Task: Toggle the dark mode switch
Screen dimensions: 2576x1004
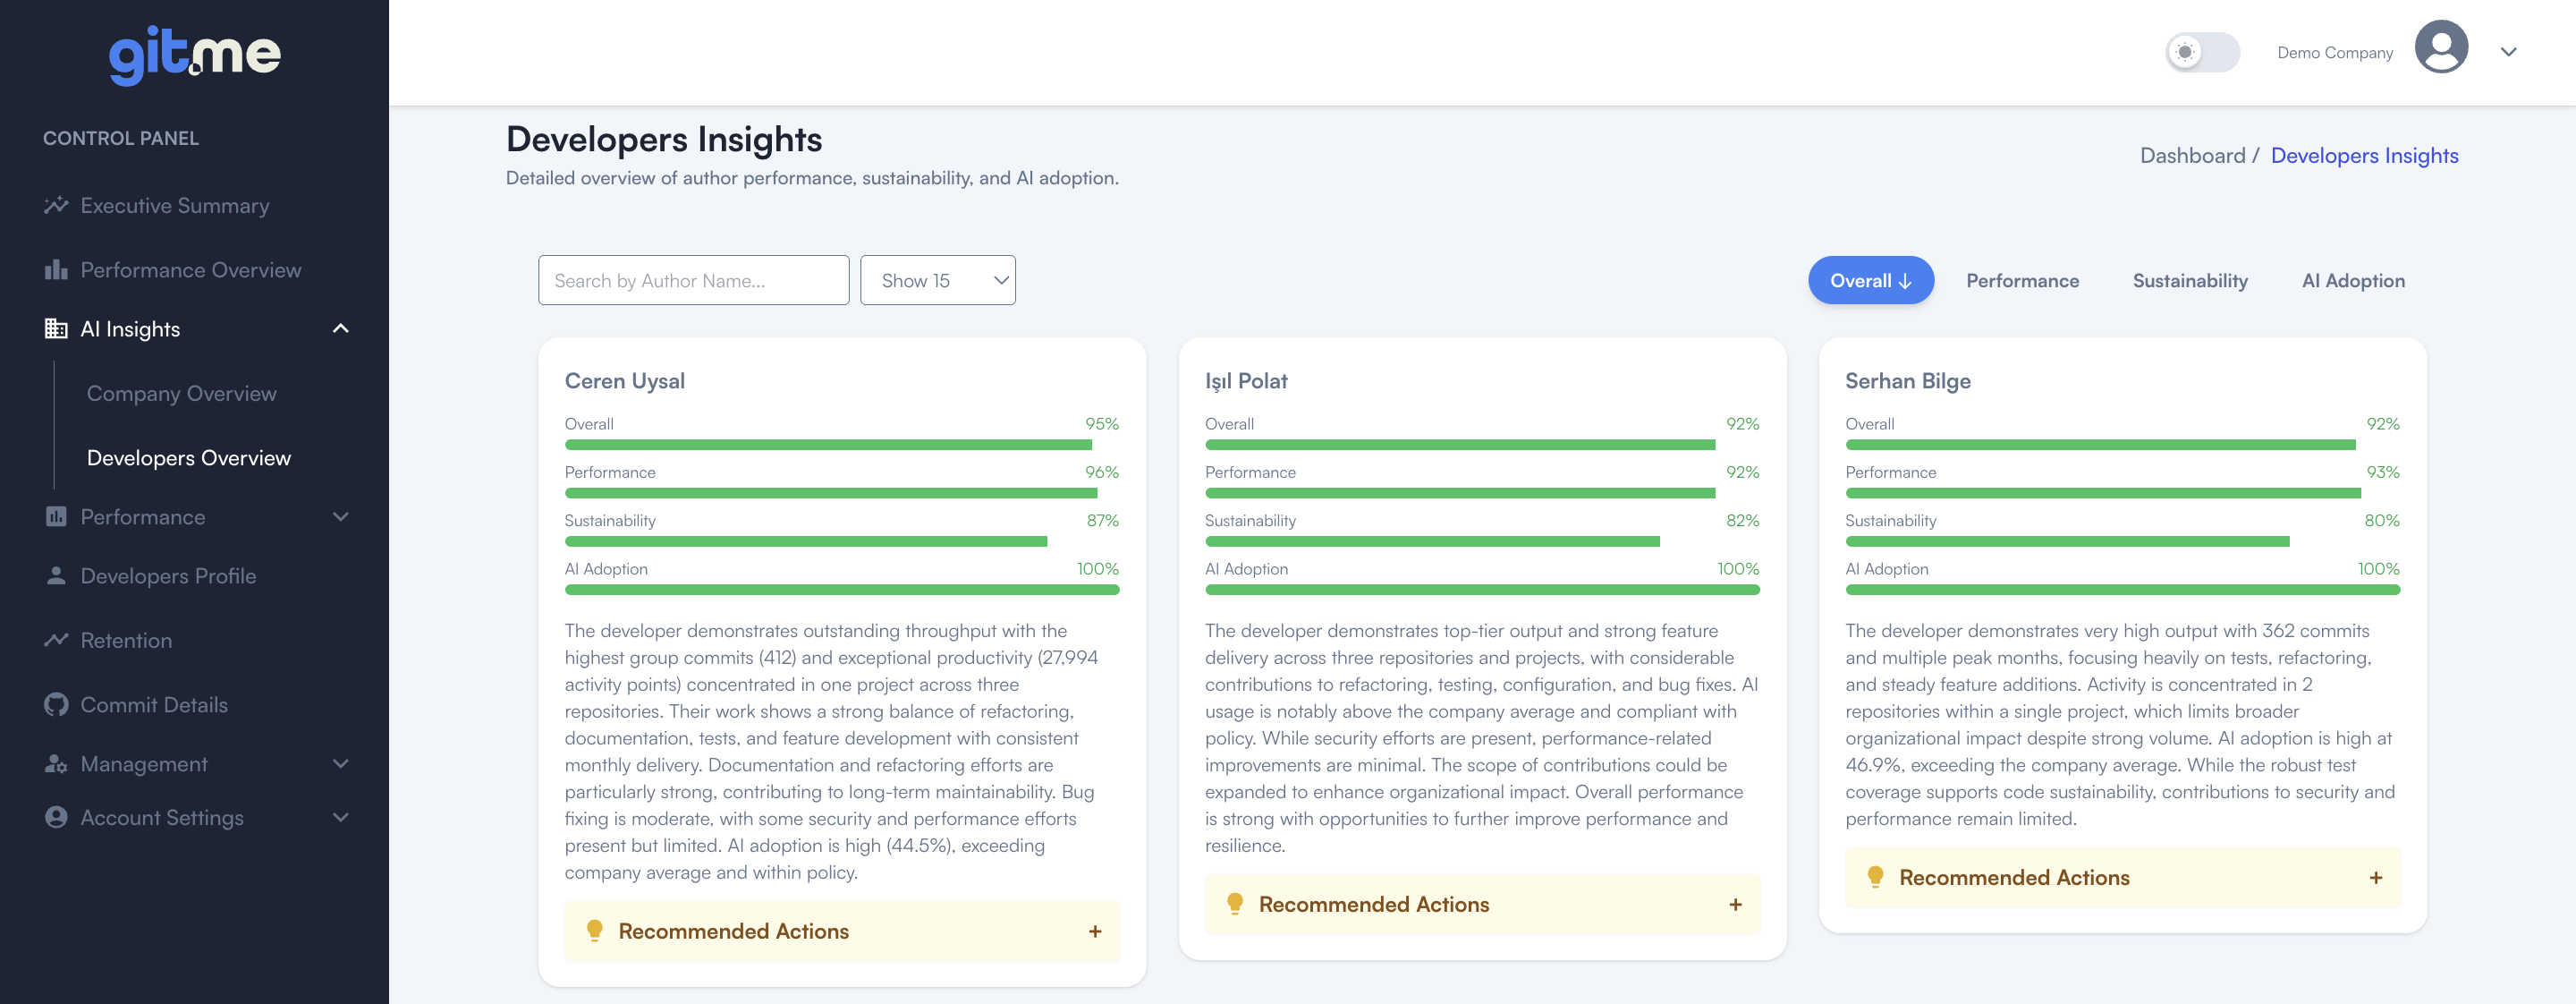Action: click(2203, 51)
